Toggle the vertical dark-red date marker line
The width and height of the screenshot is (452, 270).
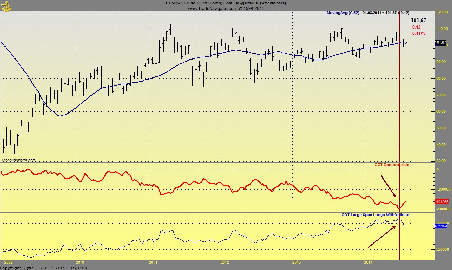tap(400, 103)
